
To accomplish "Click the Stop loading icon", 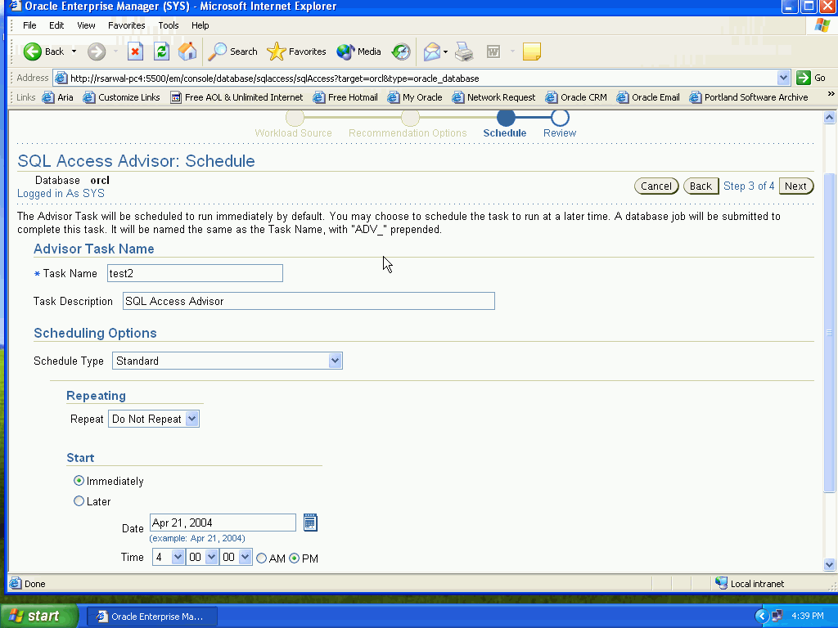I will (x=136, y=52).
